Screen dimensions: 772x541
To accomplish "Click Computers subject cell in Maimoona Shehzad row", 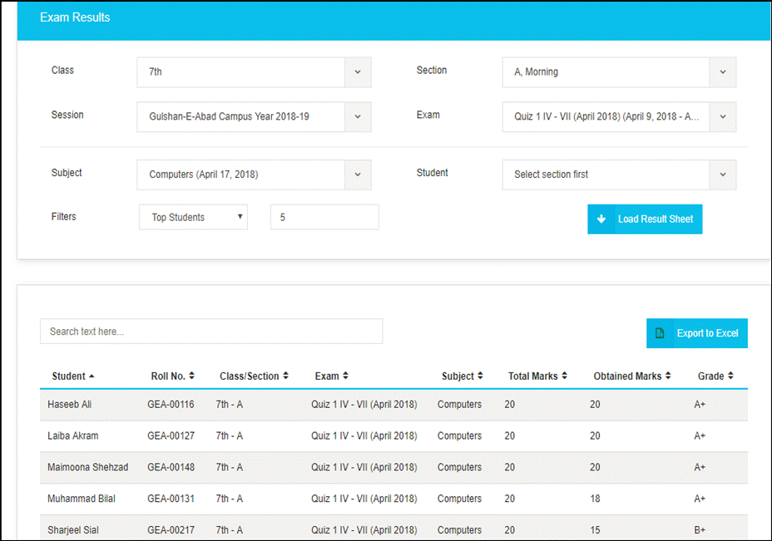I will [x=459, y=467].
